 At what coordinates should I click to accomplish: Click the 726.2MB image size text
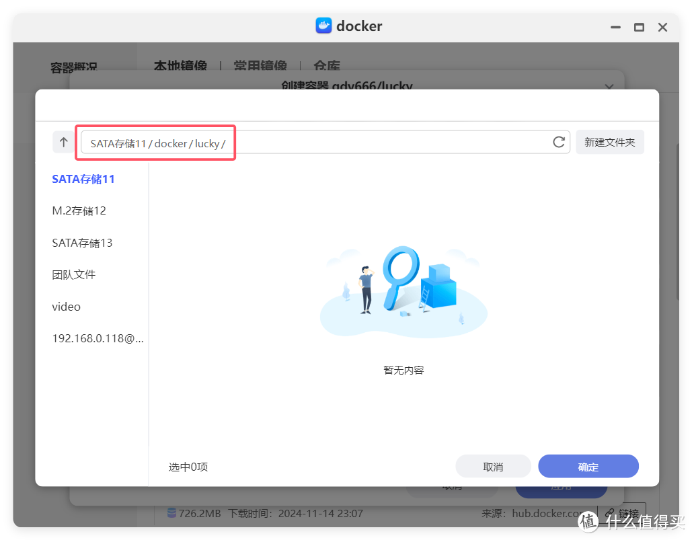[x=200, y=514]
